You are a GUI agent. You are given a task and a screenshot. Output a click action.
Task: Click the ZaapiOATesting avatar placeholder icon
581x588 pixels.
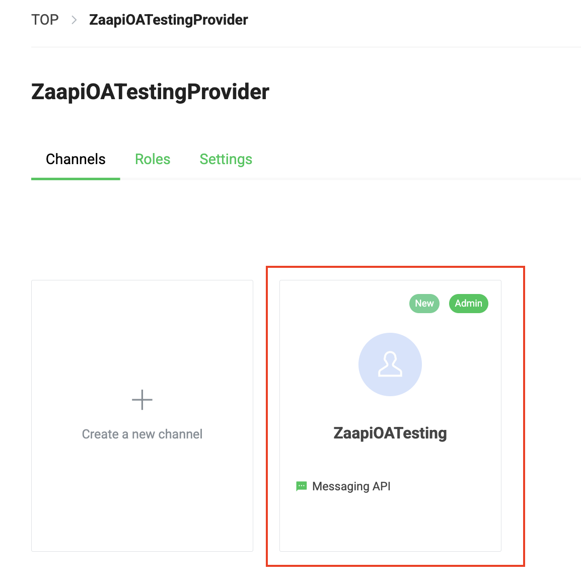coord(390,364)
